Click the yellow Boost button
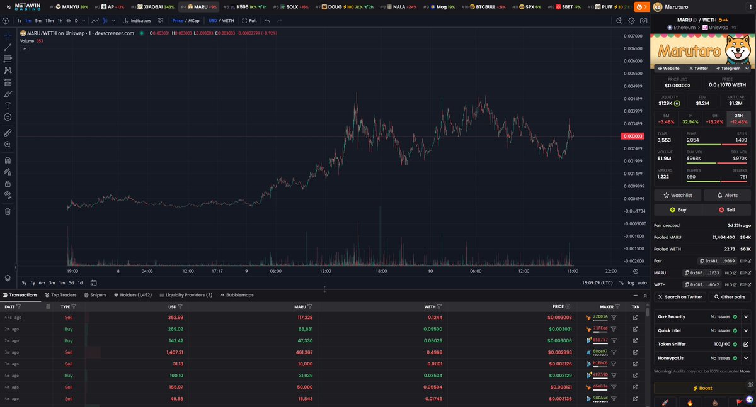The width and height of the screenshot is (756, 407). click(x=702, y=388)
